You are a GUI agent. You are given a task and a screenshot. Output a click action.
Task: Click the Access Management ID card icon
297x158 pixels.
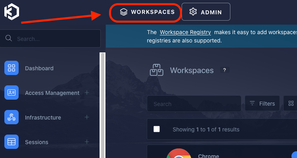(11, 92)
